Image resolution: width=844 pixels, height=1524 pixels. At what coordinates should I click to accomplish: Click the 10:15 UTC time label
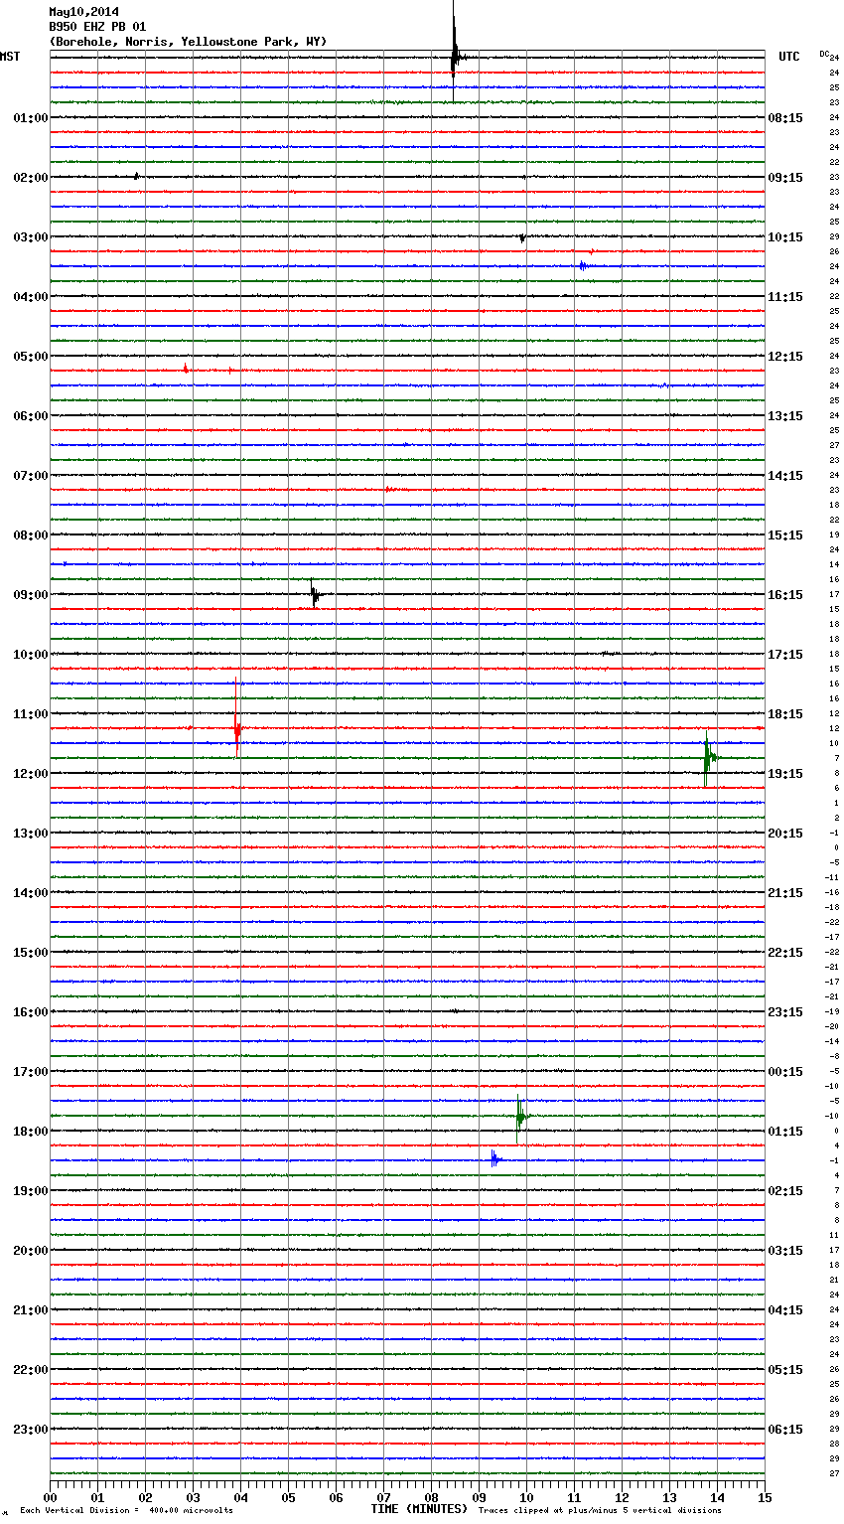tap(785, 237)
